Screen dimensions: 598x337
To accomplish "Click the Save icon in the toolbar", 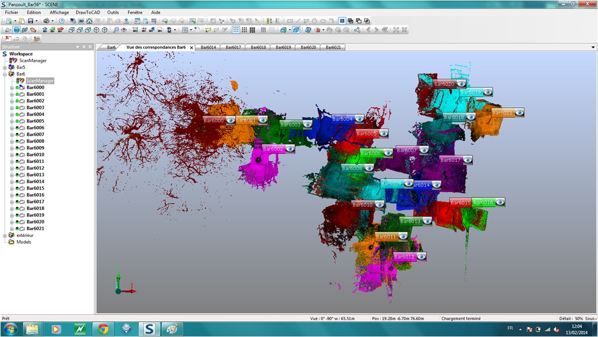I will coord(30,21).
